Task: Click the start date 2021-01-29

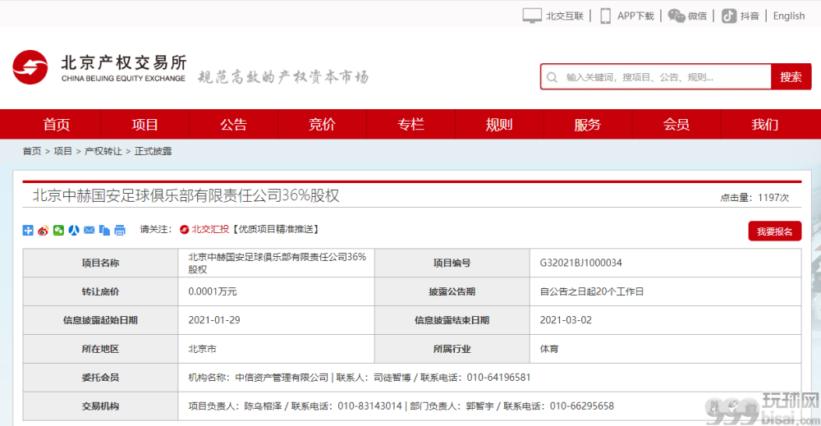Action: tap(214, 320)
